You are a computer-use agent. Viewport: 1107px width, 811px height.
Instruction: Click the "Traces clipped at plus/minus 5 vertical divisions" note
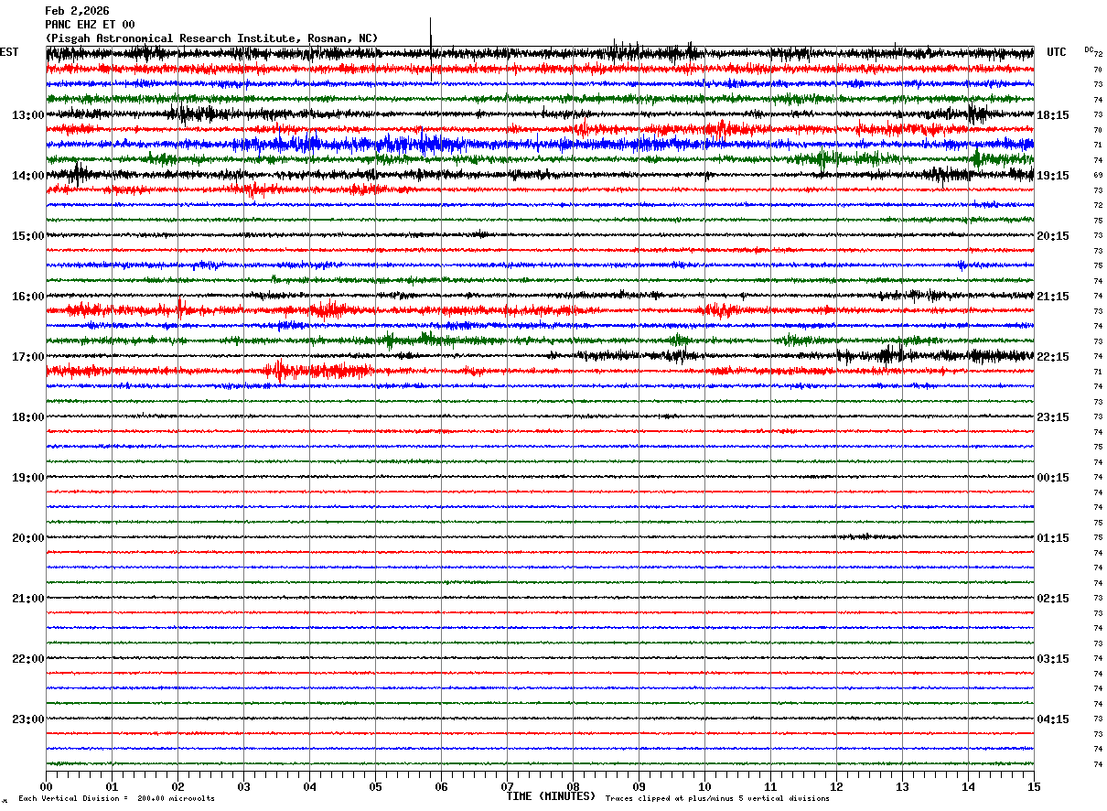point(717,799)
